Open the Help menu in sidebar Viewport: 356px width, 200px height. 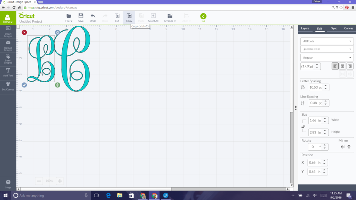(8, 184)
